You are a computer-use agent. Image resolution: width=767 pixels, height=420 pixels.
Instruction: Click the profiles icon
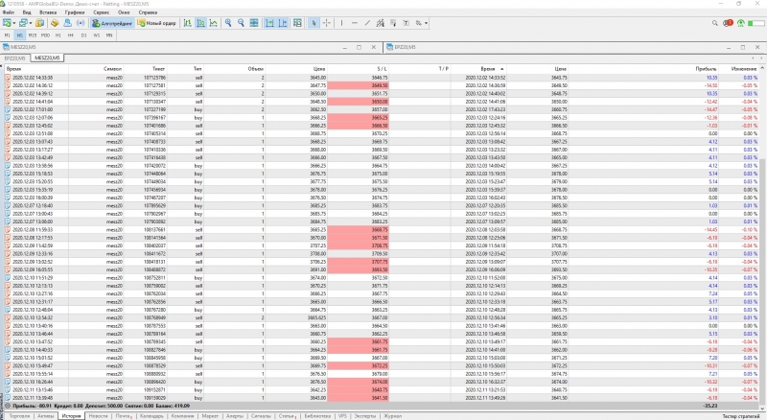pos(23,23)
